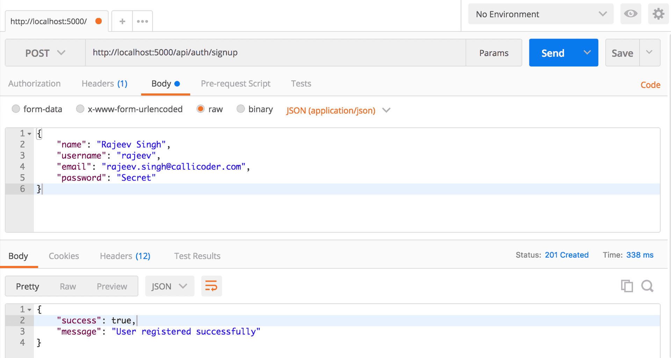Collapse line 1 of the request JSON

click(x=29, y=133)
